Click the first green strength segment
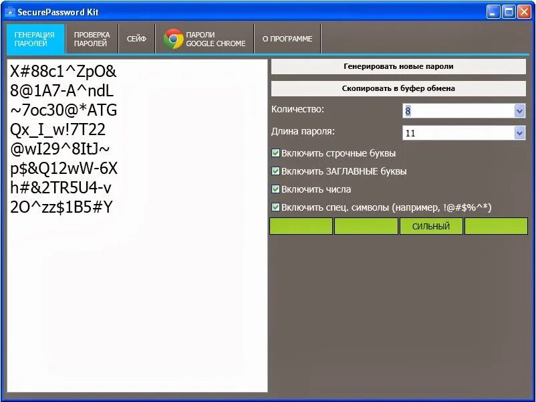 (301, 227)
